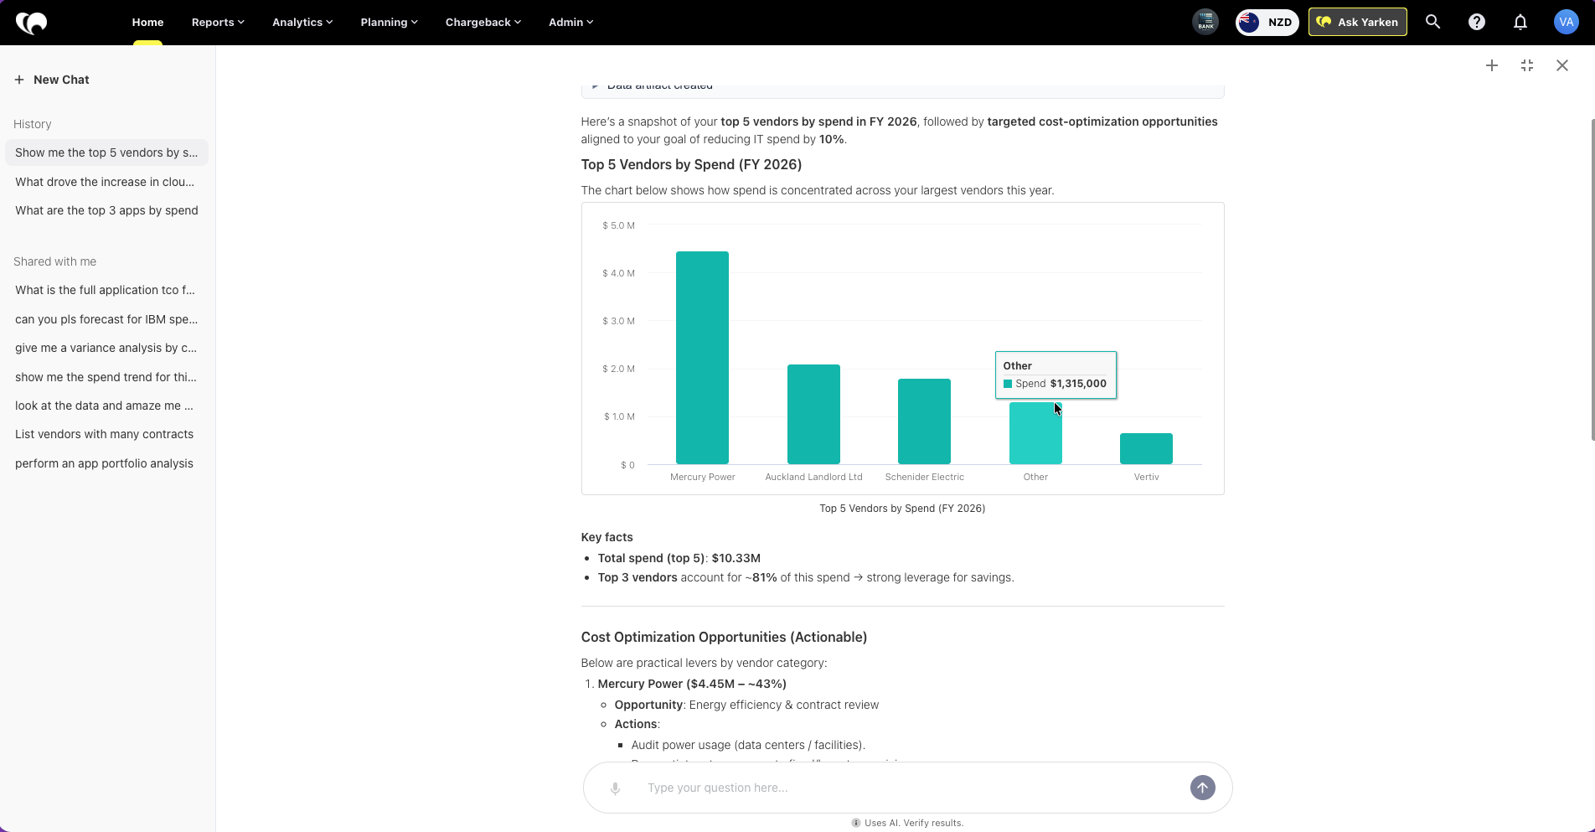1595x832 pixels.
Task: Open the search magnifier icon
Action: 1433,23
